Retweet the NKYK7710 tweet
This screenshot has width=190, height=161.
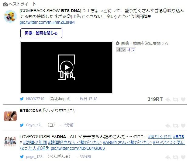click(175, 100)
